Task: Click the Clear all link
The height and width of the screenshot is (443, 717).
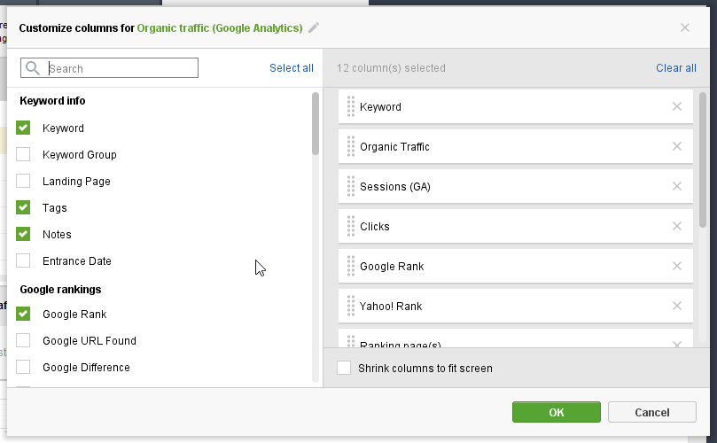Action: click(x=675, y=68)
